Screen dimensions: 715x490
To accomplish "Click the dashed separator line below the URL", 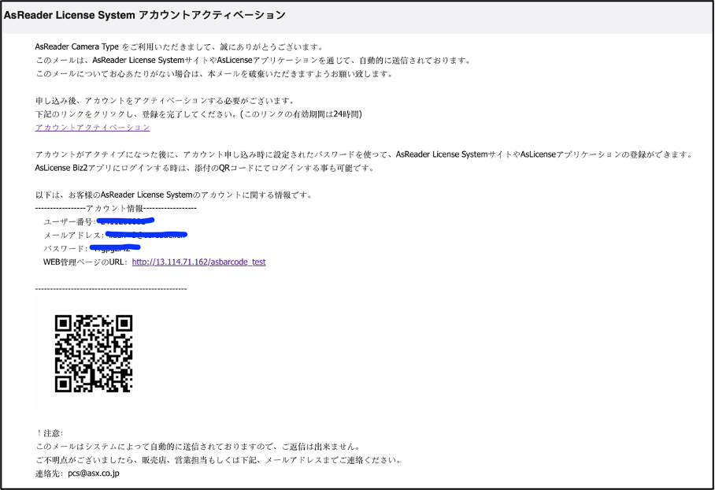I will pyautogui.click(x=110, y=288).
